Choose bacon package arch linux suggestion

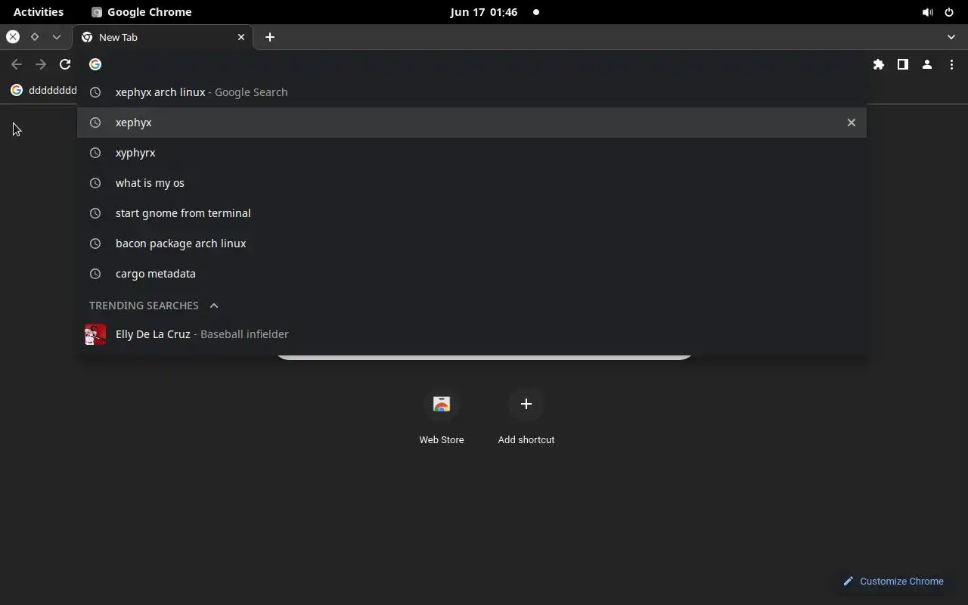pyautogui.click(x=472, y=244)
